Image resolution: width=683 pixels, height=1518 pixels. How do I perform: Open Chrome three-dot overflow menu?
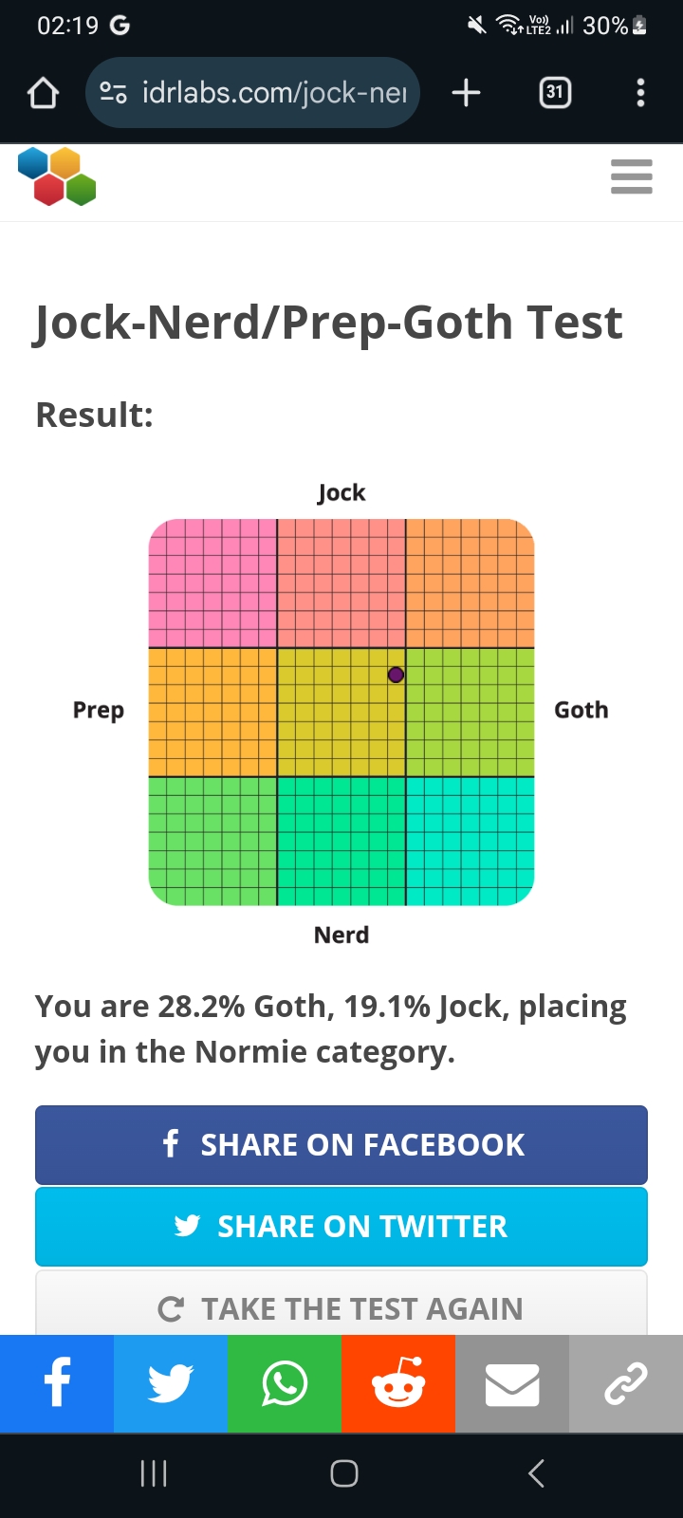point(641,92)
